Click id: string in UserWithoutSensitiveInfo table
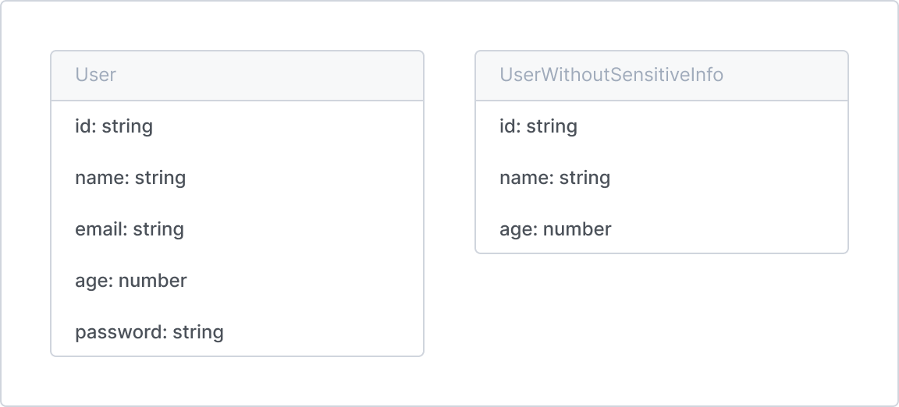The height and width of the screenshot is (407, 899). point(662,126)
